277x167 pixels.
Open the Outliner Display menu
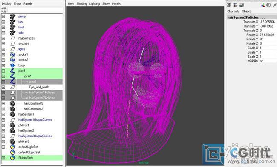click(x=6, y=4)
